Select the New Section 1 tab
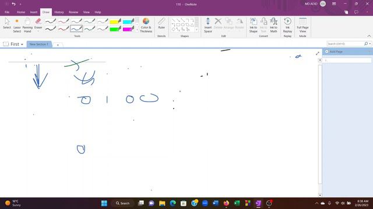The width and height of the screenshot is (373, 209). pyautogui.click(x=39, y=44)
